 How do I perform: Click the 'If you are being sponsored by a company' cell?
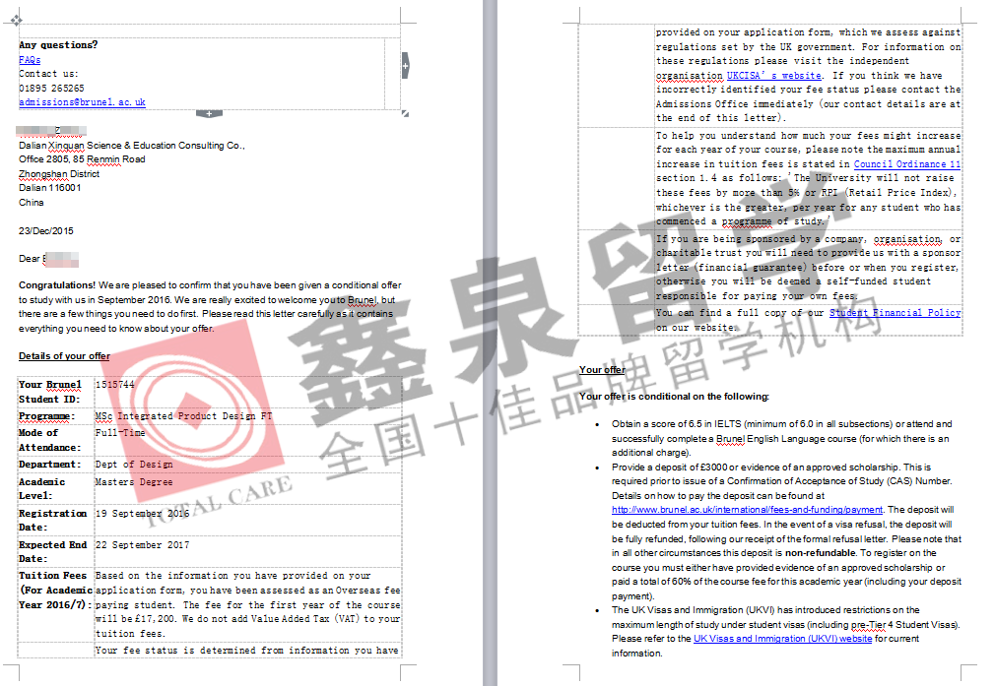[808, 268]
